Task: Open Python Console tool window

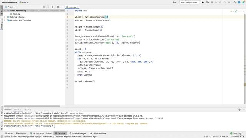Action: (x=98, y=133)
